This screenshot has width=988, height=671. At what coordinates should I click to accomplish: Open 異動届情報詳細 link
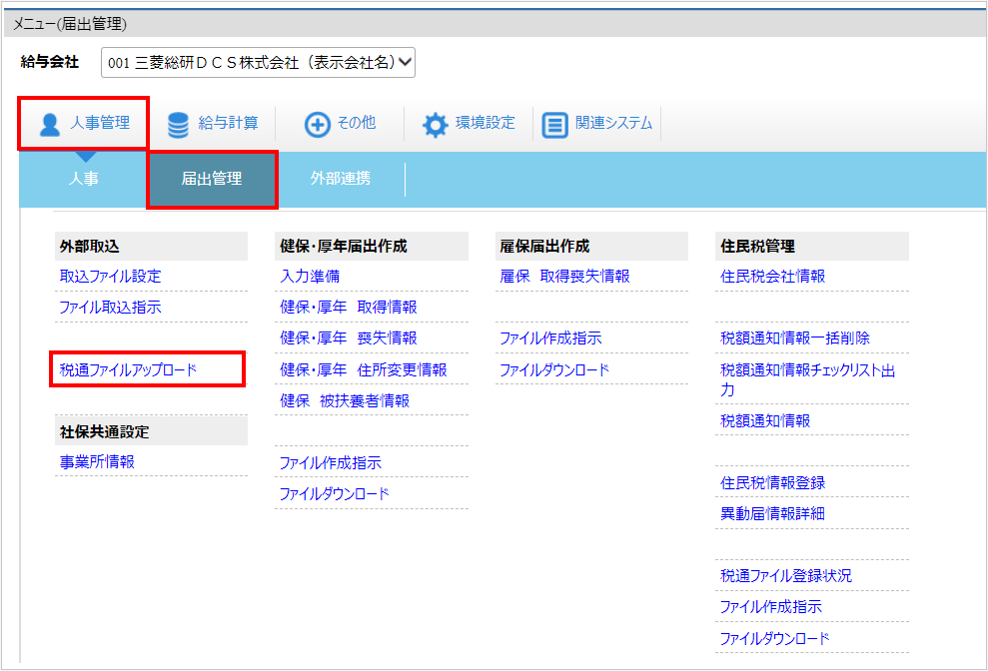pos(773,513)
